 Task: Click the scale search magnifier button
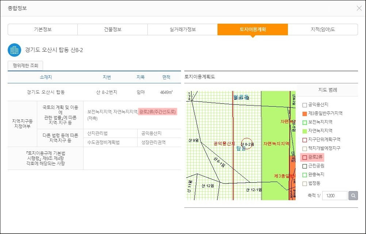click(x=353, y=195)
